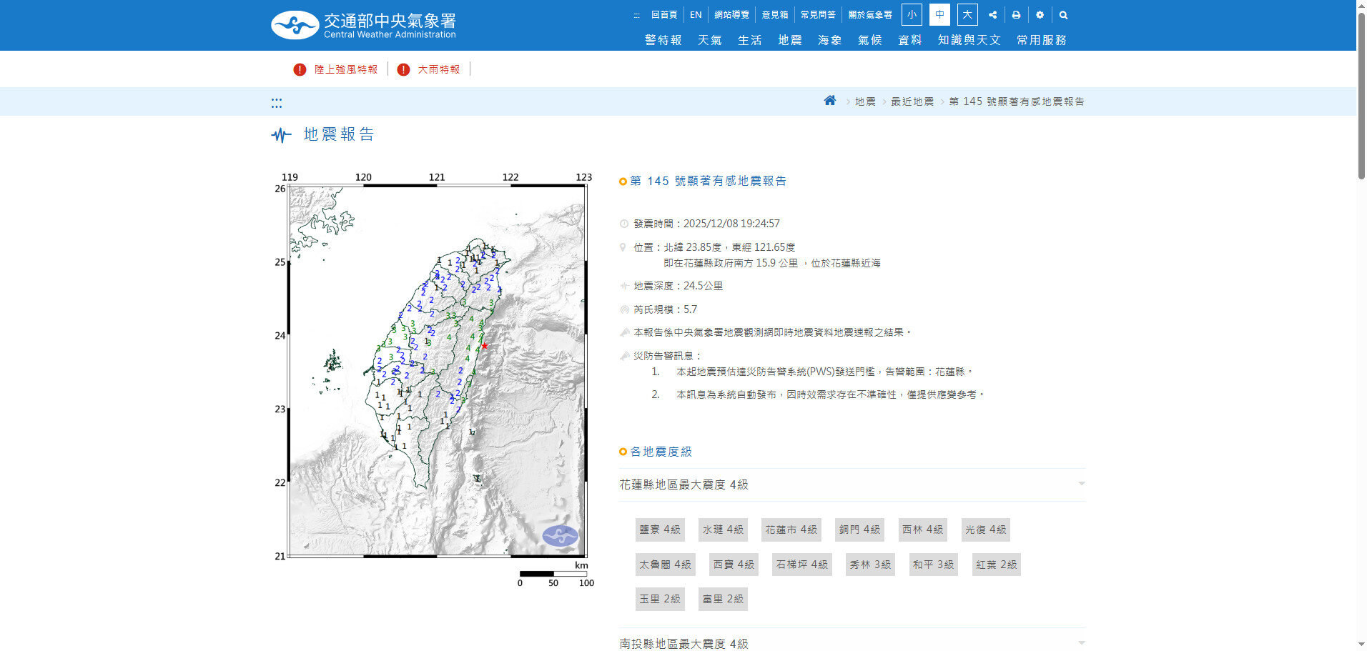Screen dimensions: 1367x651
Task: Click the home icon in the breadcrumb
Action: click(x=829, y=100)
